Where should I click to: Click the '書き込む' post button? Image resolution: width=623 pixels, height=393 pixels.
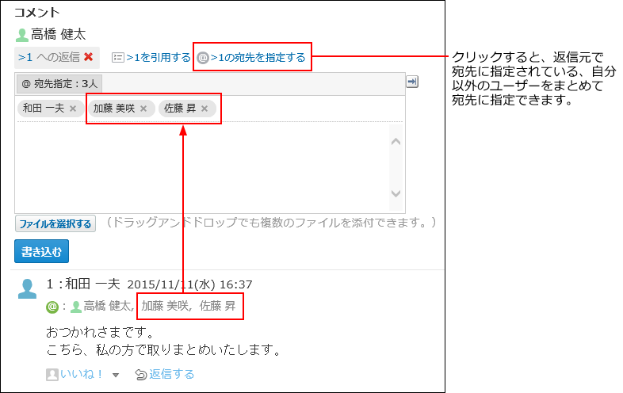(42, 251)
